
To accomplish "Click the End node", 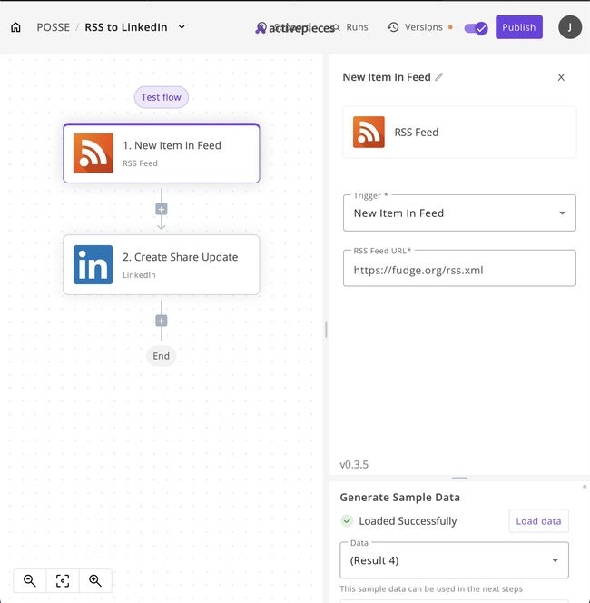I will point(161,356).
